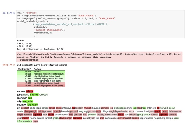Viewport: 187px width, 133px height.
Task: Click the 'vectorizer,41' code line
Action: [43, 33]
